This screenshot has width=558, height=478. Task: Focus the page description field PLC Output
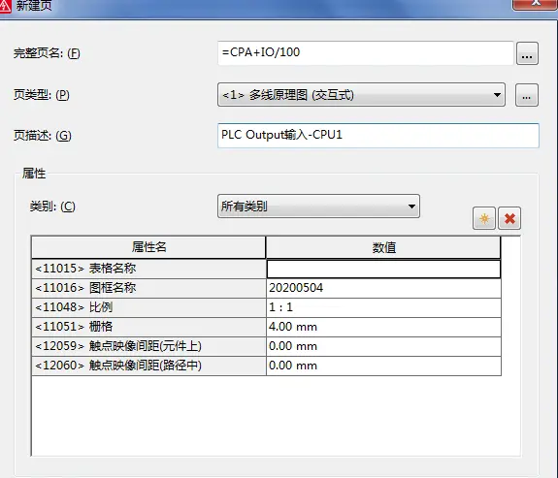(x=378, y=136)
